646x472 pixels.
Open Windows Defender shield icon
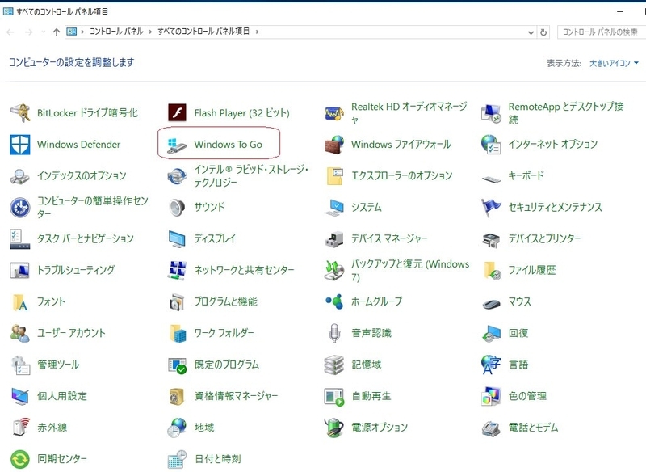pyautogui.click(x=19, y=145)
